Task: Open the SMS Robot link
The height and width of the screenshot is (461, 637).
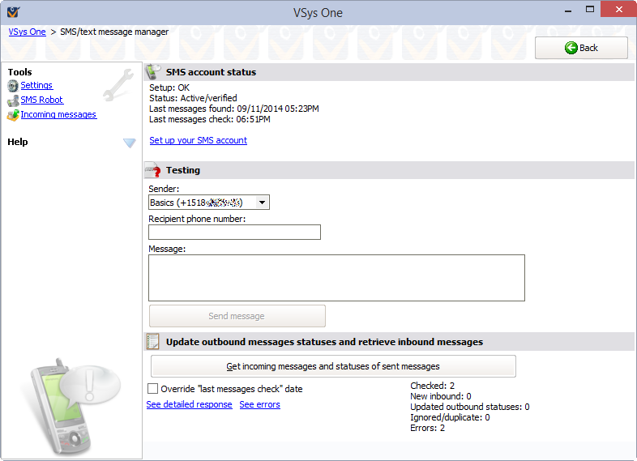Action: coord(42,100)
